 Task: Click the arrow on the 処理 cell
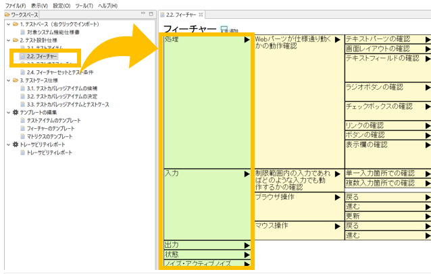coord(247,40)
